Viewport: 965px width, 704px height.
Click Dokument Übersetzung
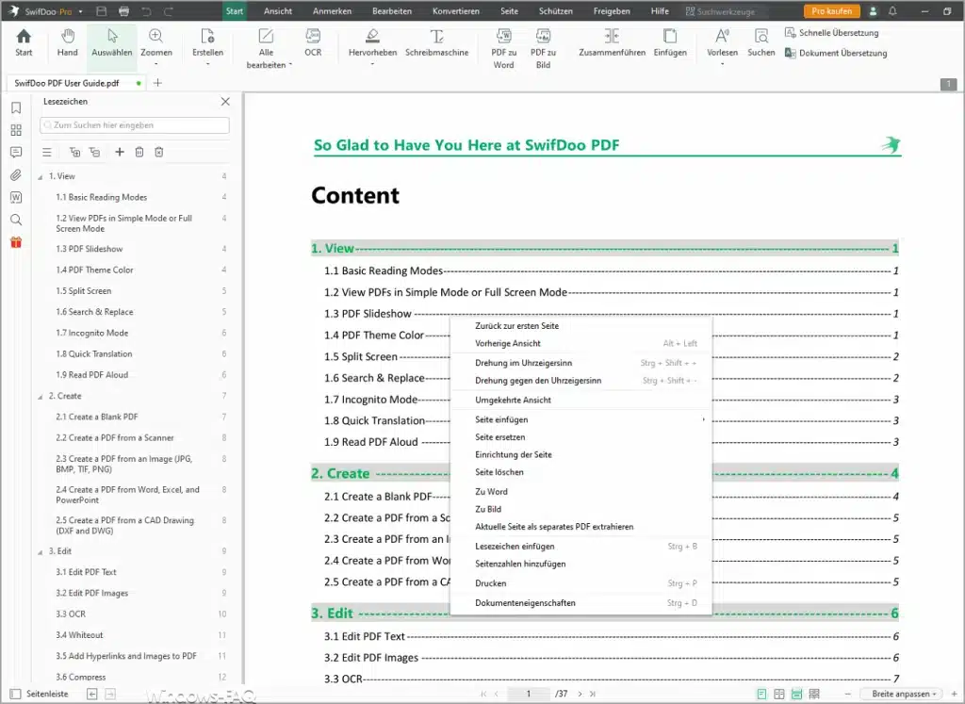click(836, 53)
